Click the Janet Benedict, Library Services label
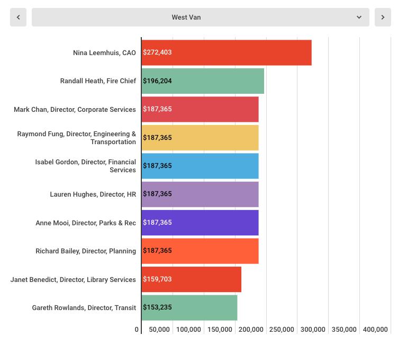The height and width of the screenshot is (344, 398). point(73,279)
